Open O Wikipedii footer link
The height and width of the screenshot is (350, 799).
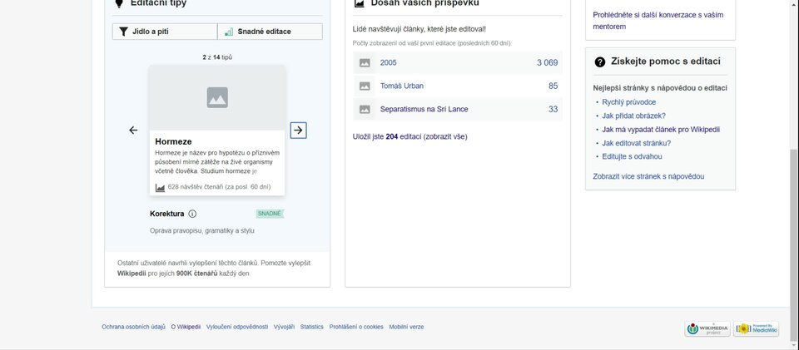(x=186, y=327)
